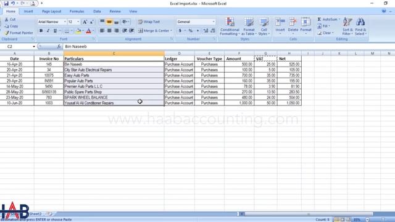Toggle Middle Align

pyautogui.click(x=109, y=22)
